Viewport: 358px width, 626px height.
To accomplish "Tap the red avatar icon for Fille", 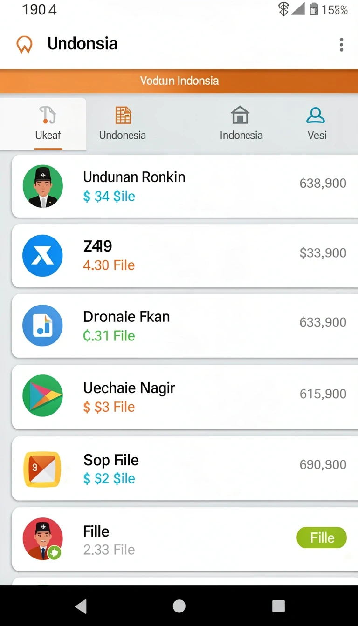I will tap(42, 538).
